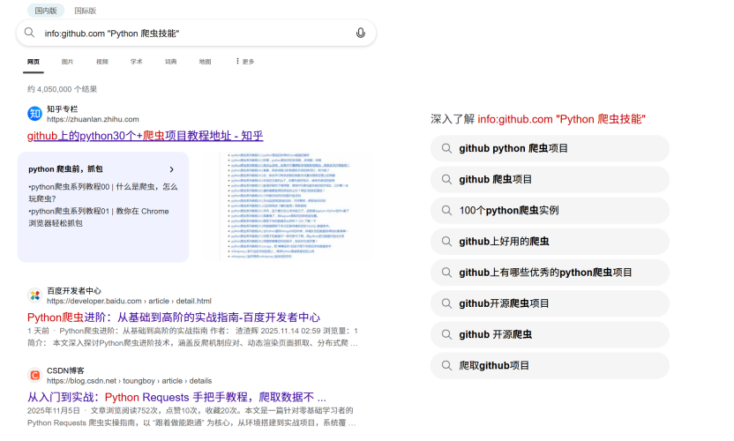Expand the 'python 爬虫前，抓包' card chevron
Image resolution: width=734 pixels, height=441 pixels.
click(x=172, y=169)
